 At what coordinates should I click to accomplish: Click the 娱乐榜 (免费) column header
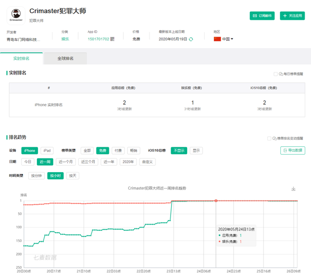click(191, 88)
